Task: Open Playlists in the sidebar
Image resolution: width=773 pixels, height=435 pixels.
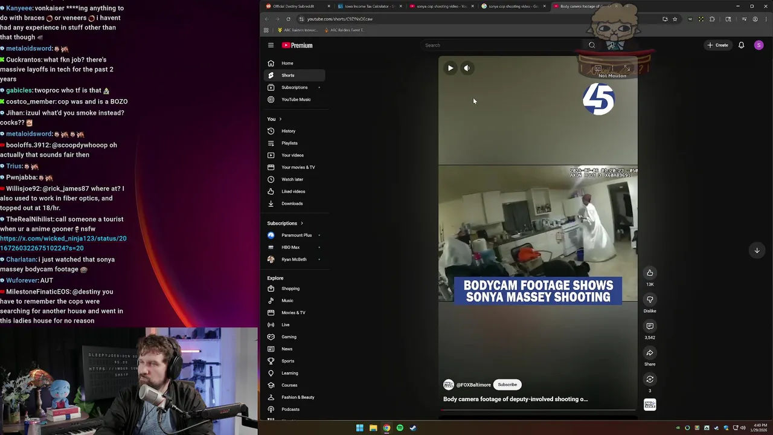Action: [x=295, y=143]
